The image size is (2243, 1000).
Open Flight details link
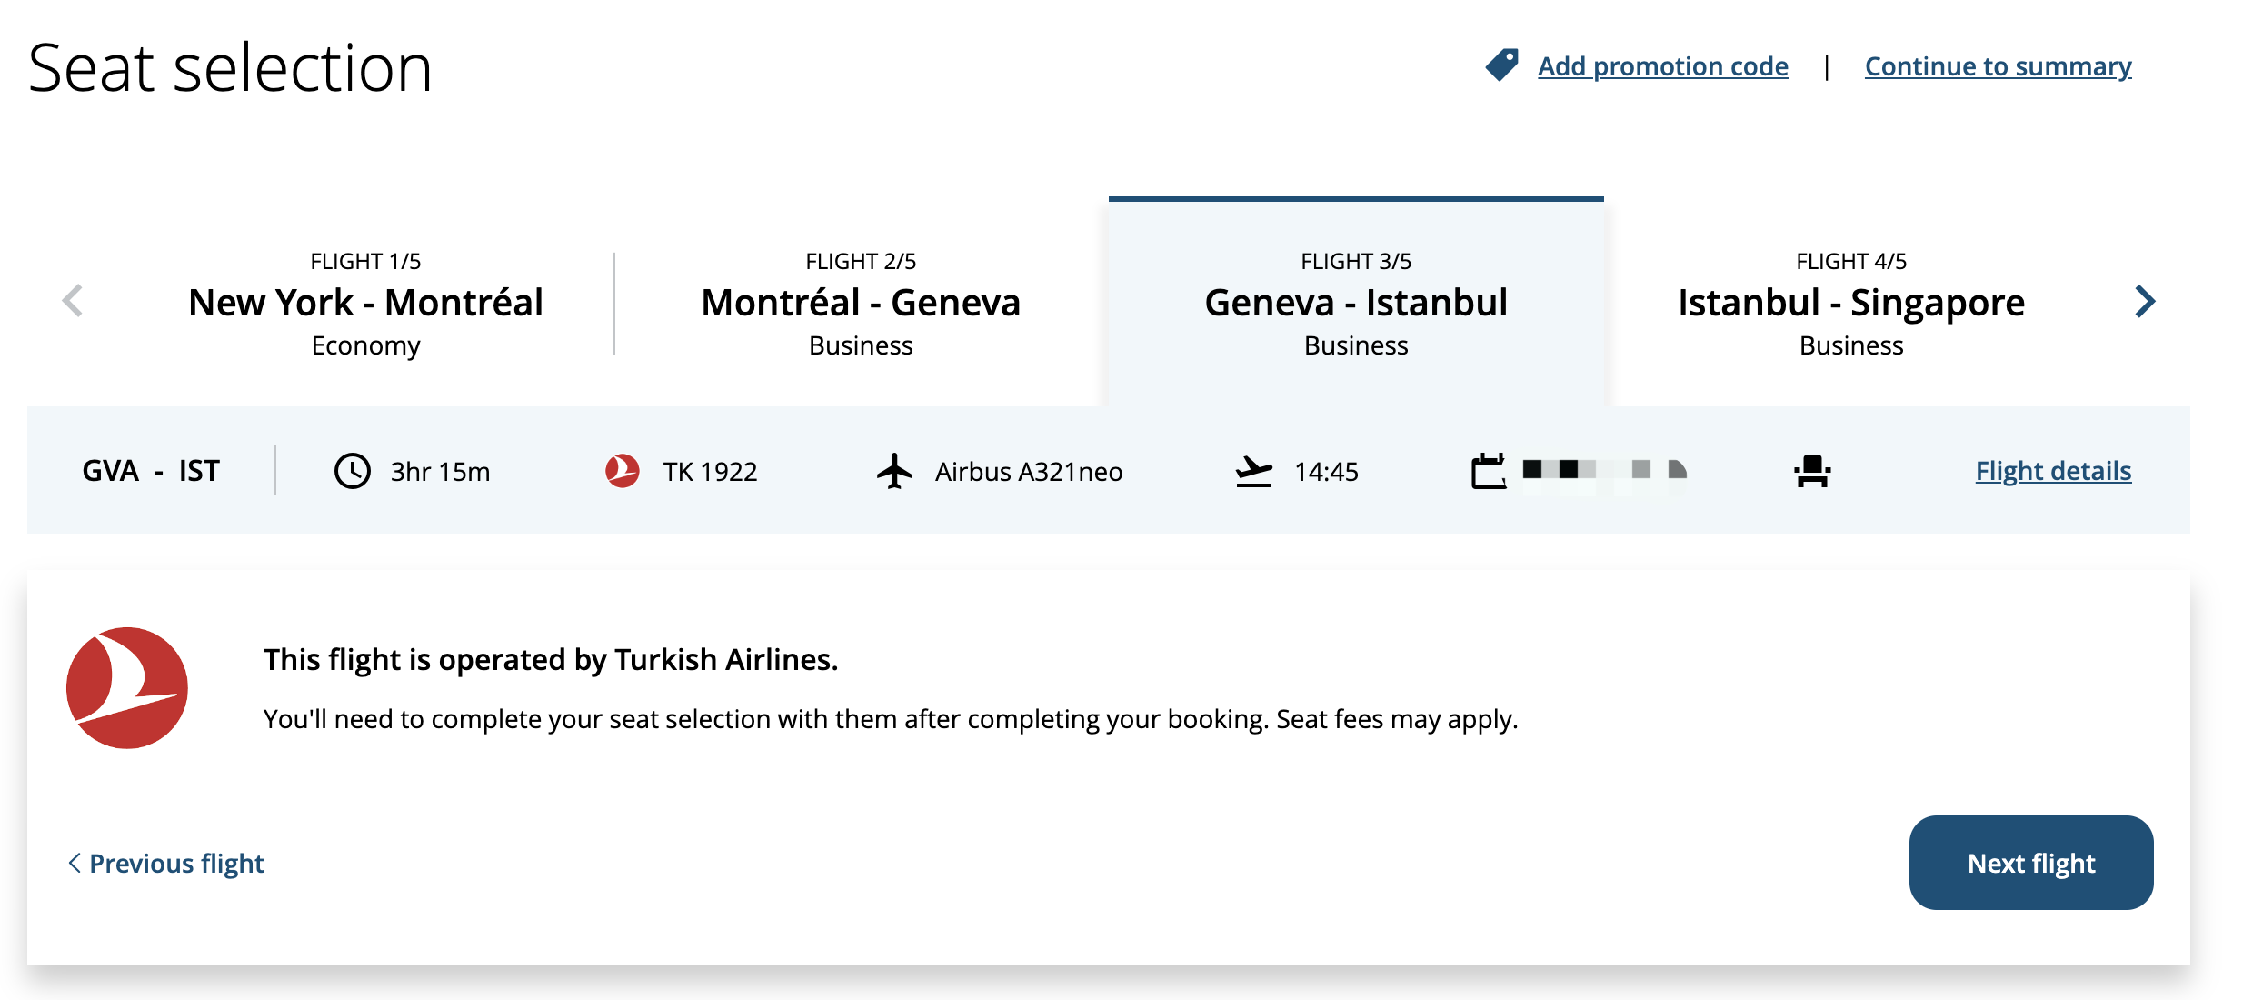(x=2053, y=471)
